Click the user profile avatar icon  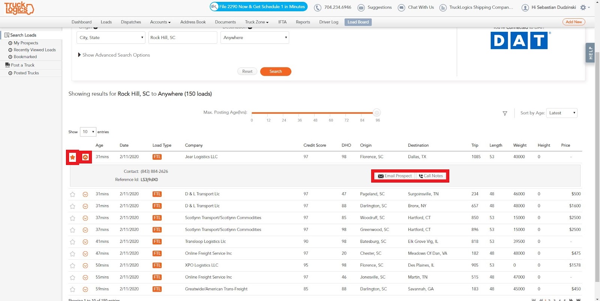click(x=525, y=7)
